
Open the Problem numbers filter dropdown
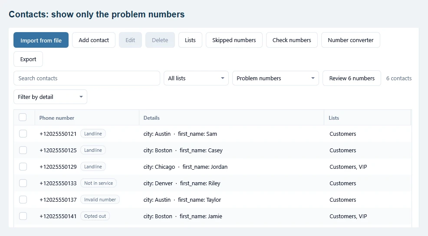click(x=275, y=78)
